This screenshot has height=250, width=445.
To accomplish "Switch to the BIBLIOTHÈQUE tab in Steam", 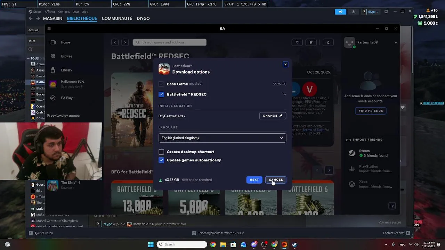I will tap(82, 18).
